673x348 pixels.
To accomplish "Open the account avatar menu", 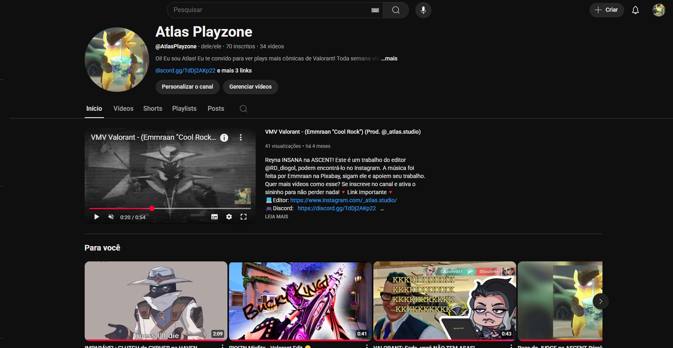I will [x=659, y=10].
